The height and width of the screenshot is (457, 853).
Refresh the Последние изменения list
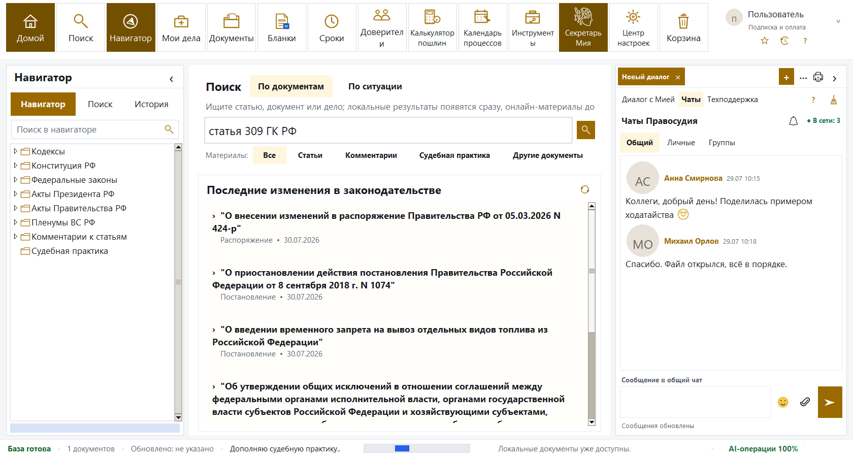pos(585,189)
